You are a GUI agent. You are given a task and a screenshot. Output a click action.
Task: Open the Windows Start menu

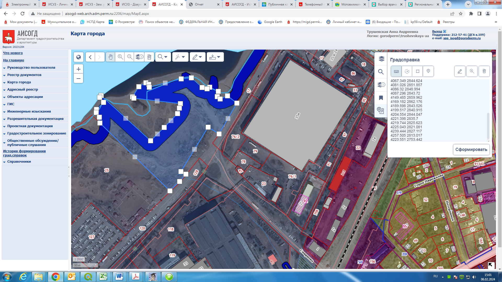[x=7, y=277]
